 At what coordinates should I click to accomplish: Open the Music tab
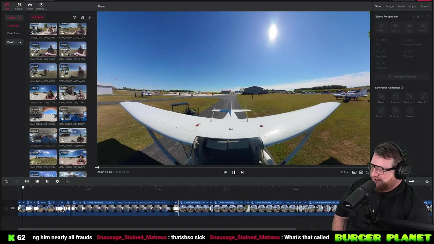[x=18, y=6]
